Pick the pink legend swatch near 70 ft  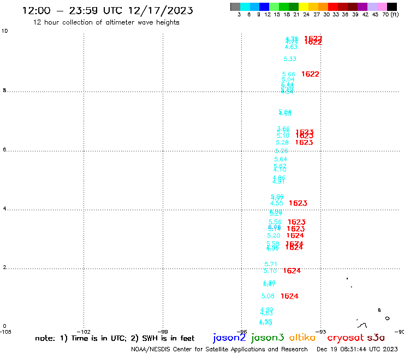pos(382,7)
